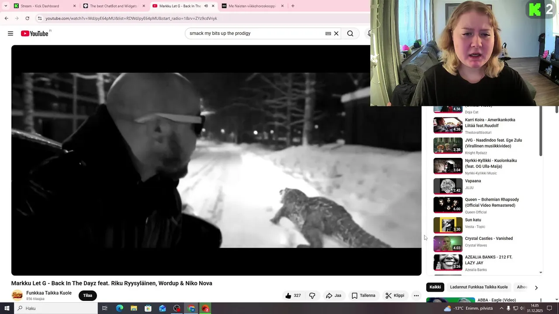Switch to The best ChatBot and Widgets tab
The height and width of the screenshot is (314, 559).
click(114, 6)
